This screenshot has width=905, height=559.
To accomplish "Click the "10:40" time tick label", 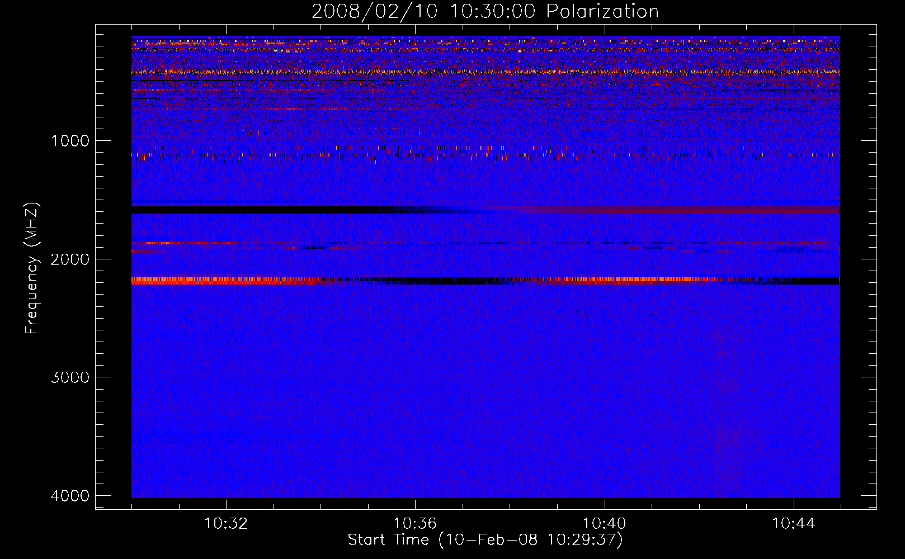I will point(604,524).
